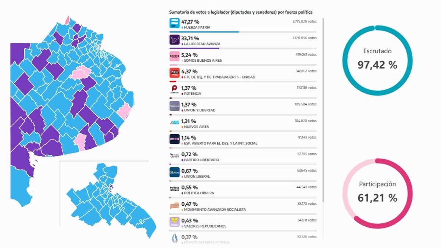Click the Frente de Izquierda red logo
The width and height of the screenshot is (441, 248).
(x=175, y=73)
